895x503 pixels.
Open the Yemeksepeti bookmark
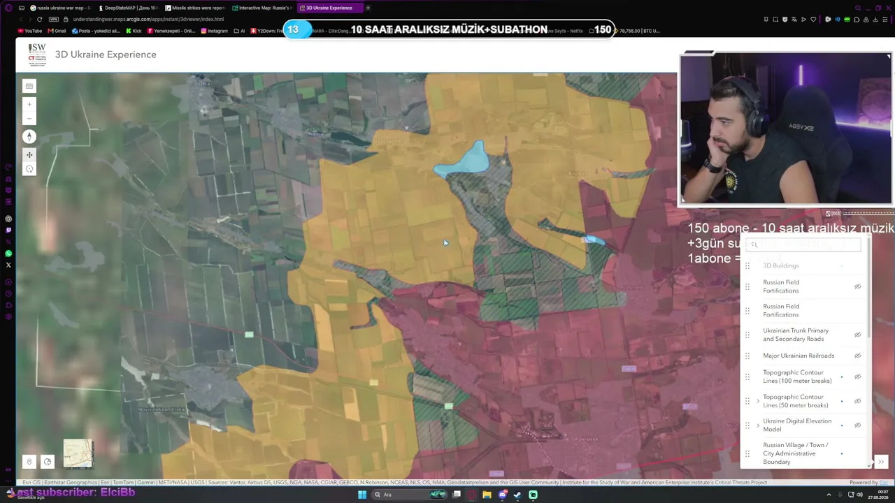pyautogui.click(x=171, y=31)
